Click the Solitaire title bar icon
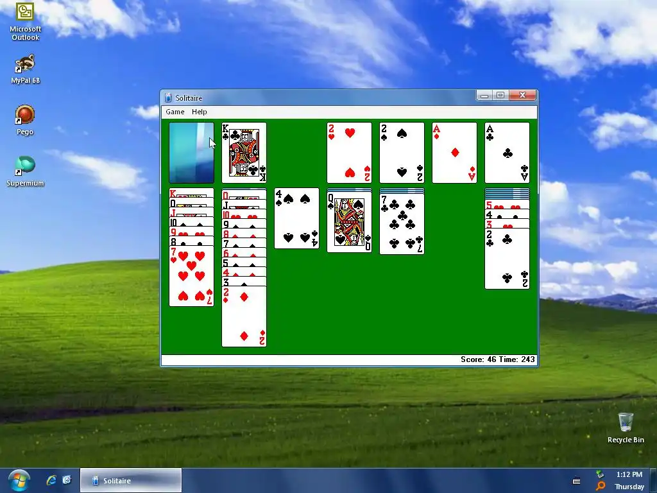 [x=168, y=98]
